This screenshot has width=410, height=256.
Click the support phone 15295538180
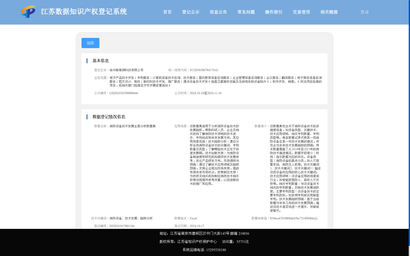(x=216, y=250)
